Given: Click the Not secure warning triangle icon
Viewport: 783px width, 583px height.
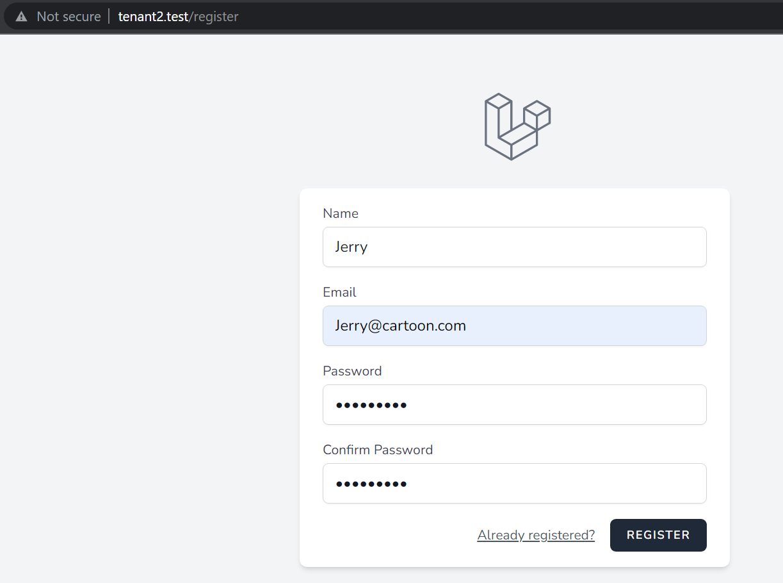Looking at the screenshot, I should click(x=21, y=17).
